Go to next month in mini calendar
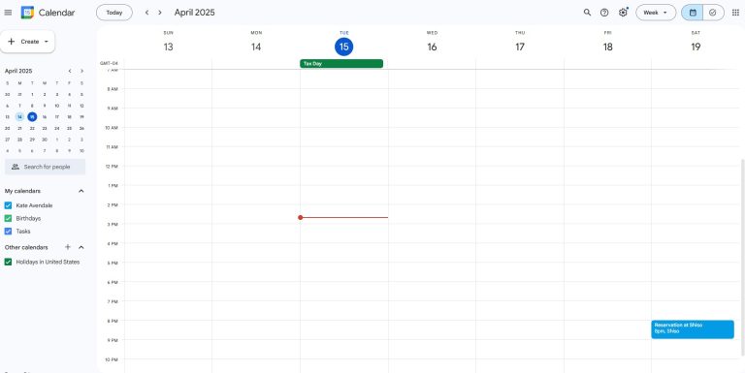 point(81,71)
